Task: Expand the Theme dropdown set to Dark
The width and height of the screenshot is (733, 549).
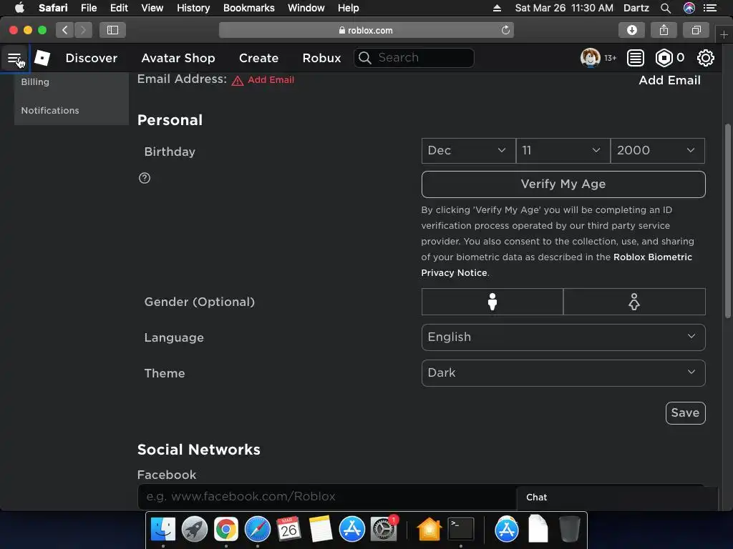Action: click(x=563, y=373)
